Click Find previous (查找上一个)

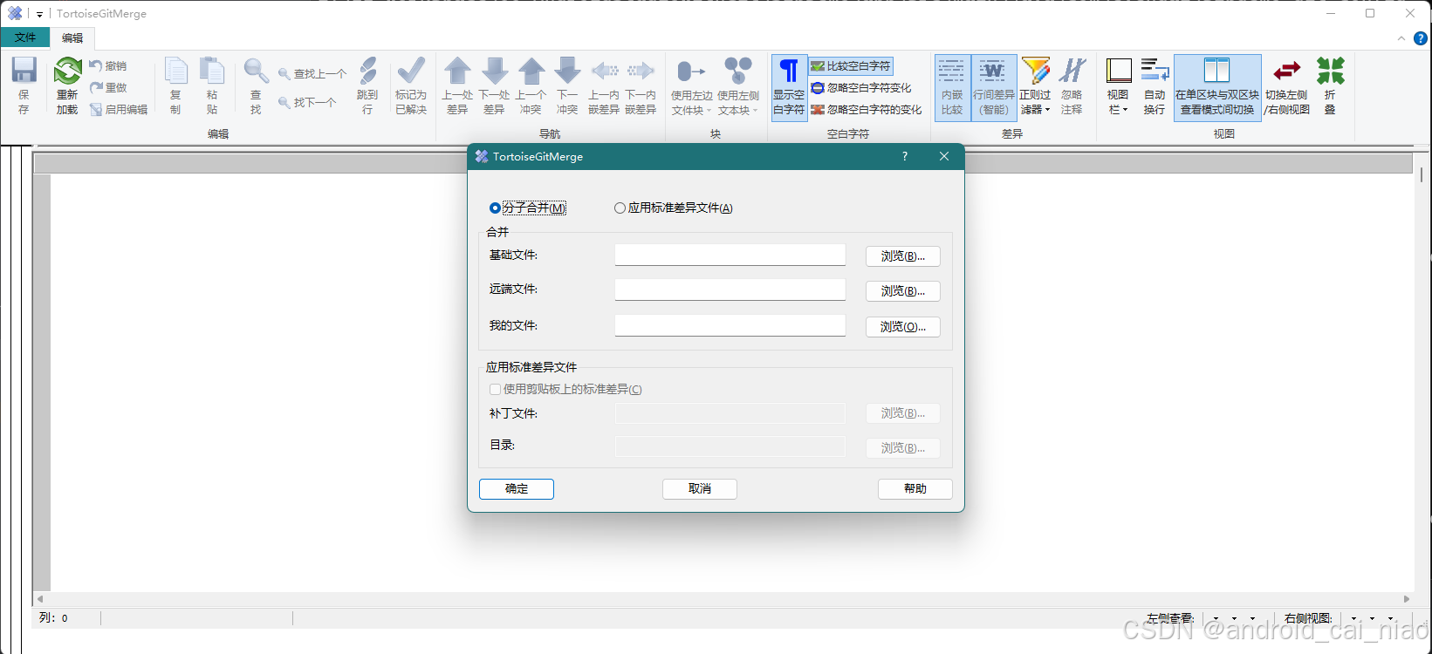(x=312, y=74)
